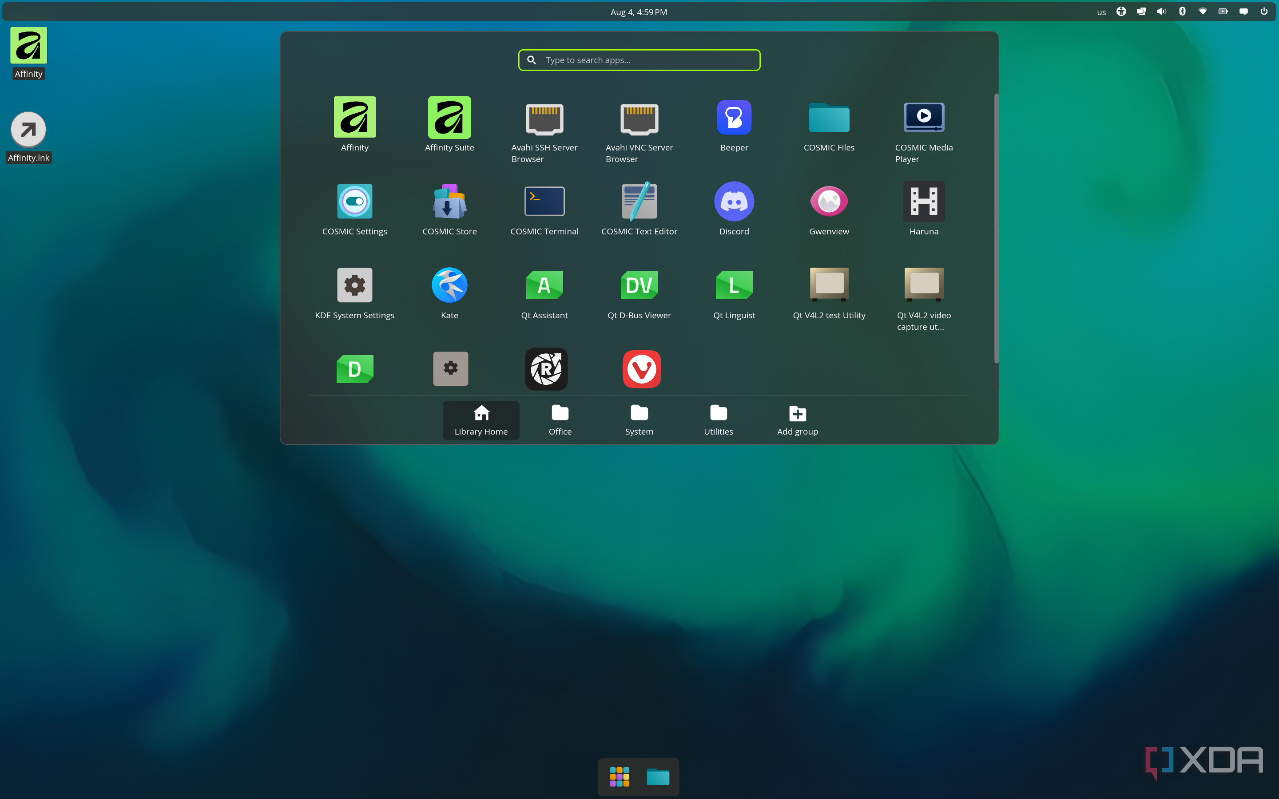Click the R camera-shutter app icon

click(x=546, y=369)
